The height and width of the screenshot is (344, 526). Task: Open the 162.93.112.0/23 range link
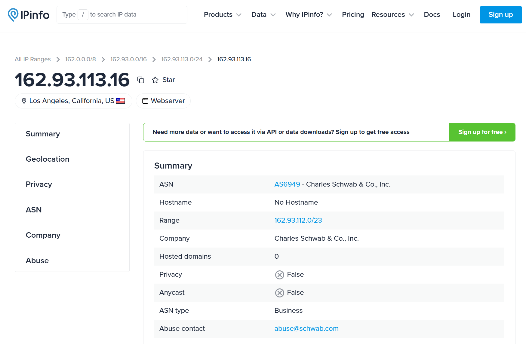point(298,221)
